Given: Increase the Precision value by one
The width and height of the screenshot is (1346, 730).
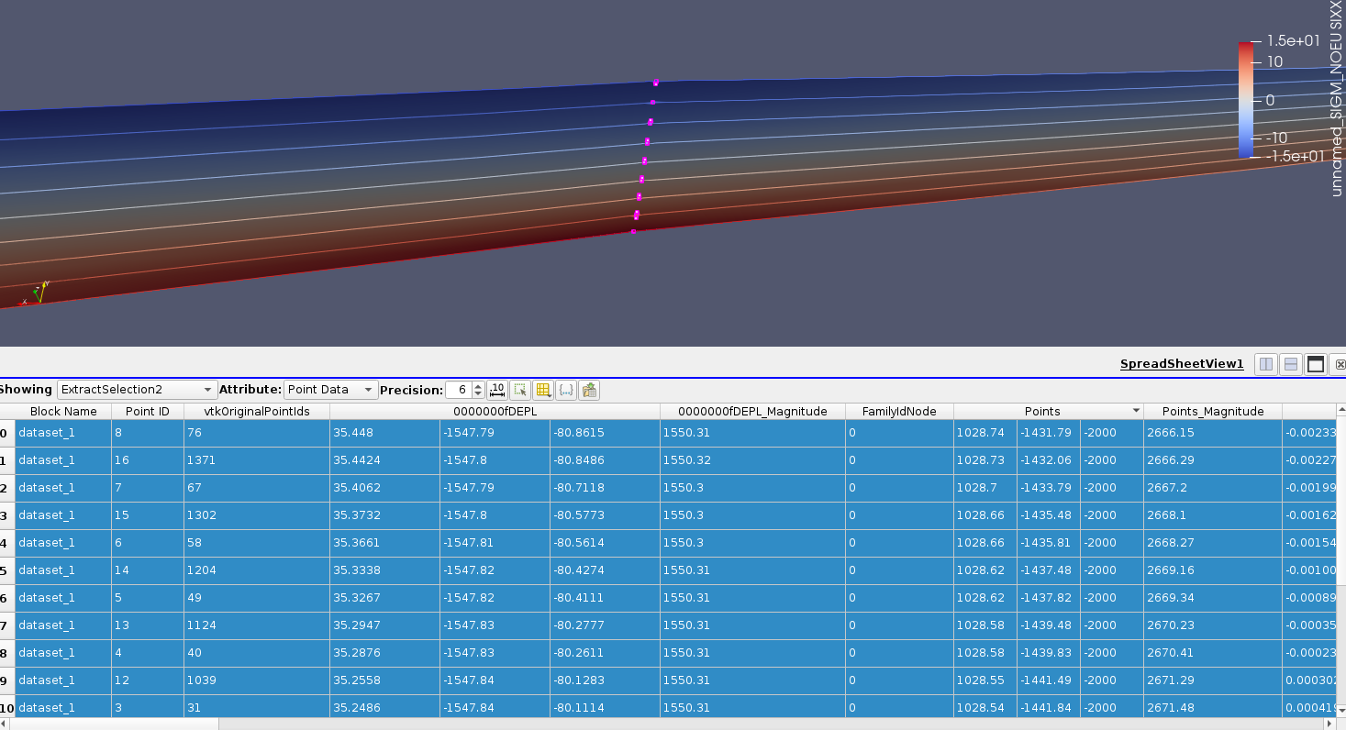Looking at the screenshot, I should (478, 386).
